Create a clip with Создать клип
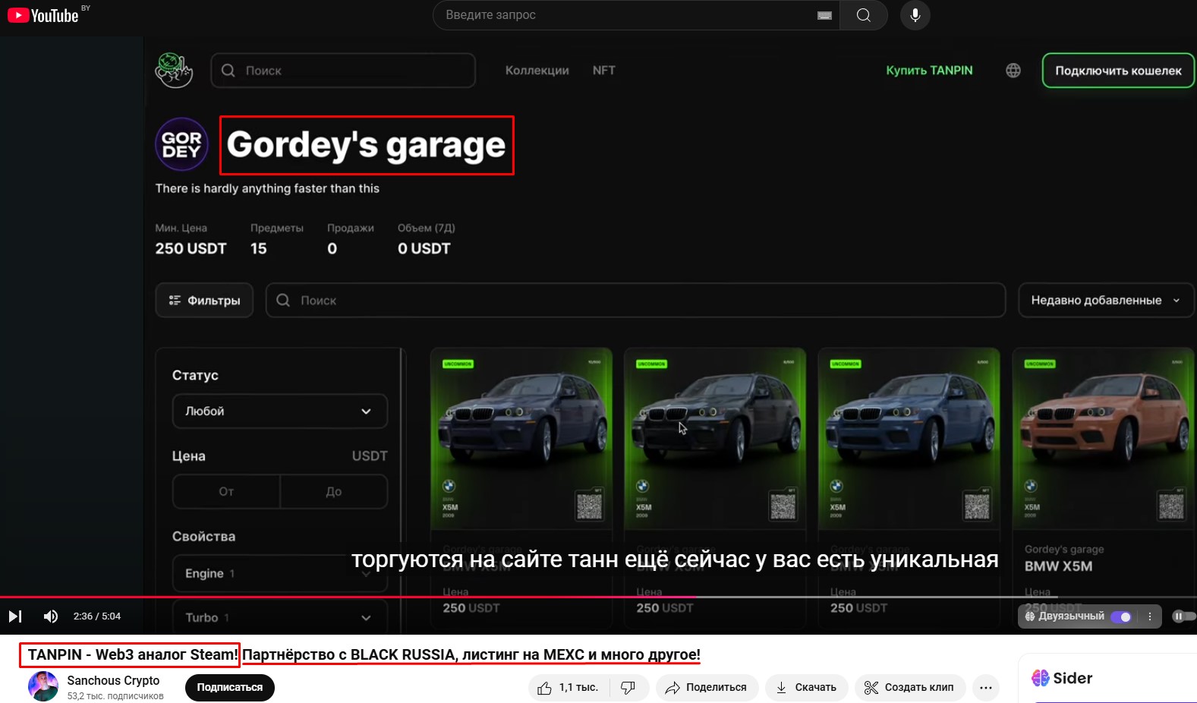Screen dimensions: 1197x703 tap(910, 688)
